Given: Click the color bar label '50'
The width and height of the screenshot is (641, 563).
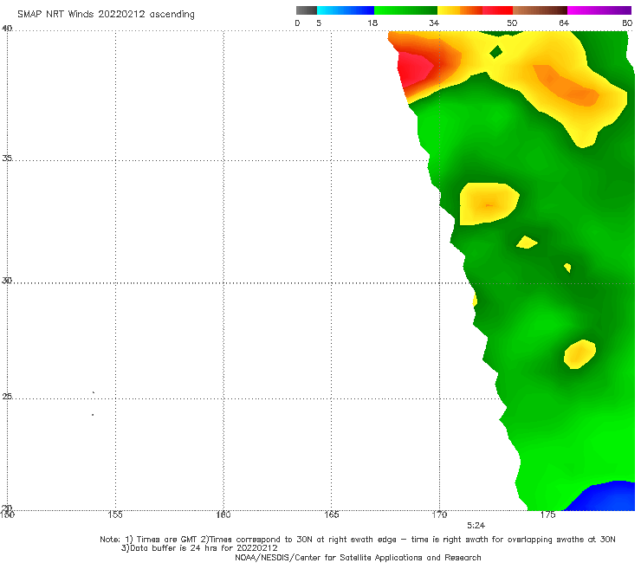Looking at the screenshot, I should click(x=512, y=23).
